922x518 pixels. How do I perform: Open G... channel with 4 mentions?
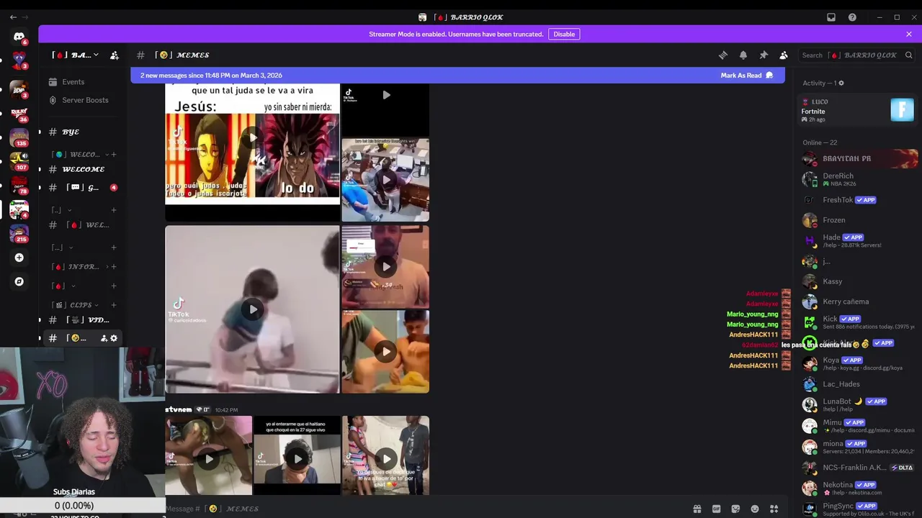82,188
